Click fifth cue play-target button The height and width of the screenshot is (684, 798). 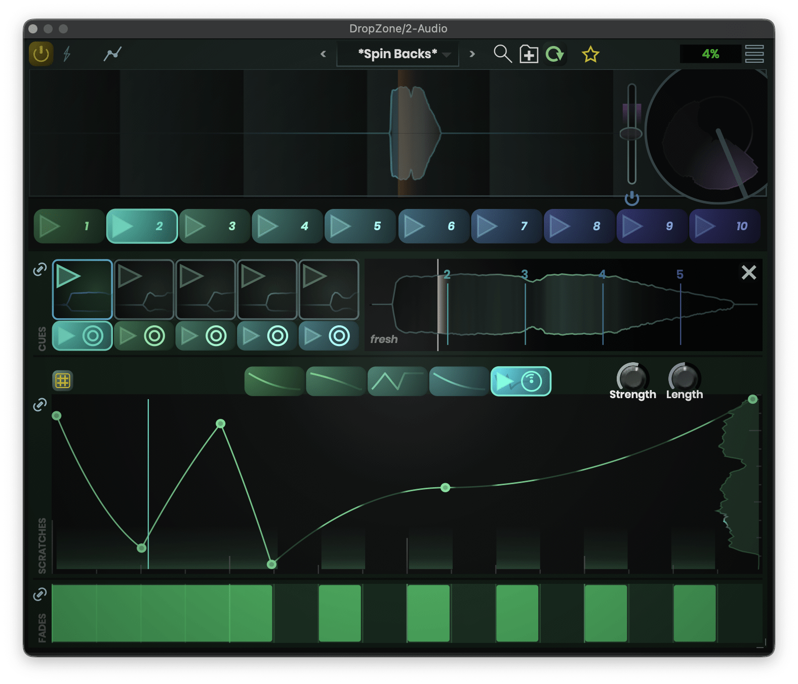tap(329, 336)
